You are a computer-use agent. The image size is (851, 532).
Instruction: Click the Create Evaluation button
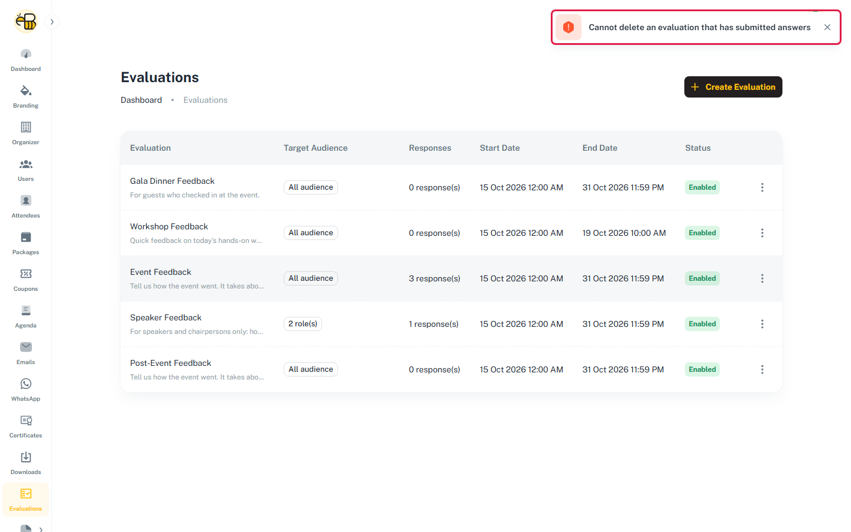pos(733,87)
